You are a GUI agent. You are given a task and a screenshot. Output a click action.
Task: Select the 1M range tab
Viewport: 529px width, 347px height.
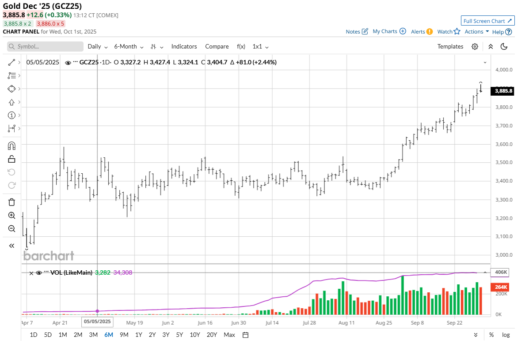pos(63,335)
